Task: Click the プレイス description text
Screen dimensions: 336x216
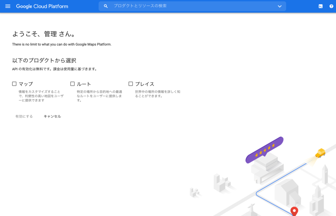Action: (x=157, y=94)
